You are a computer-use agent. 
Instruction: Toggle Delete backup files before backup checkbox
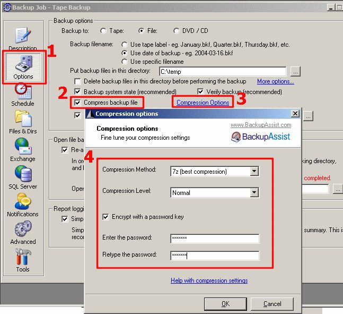[77, 81]
